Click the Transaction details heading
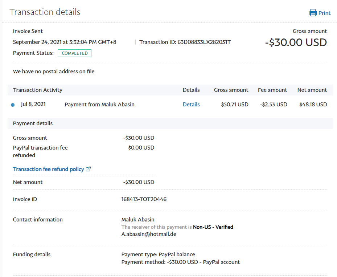Screen dimensions: 337x277 (x=45, y=12)
